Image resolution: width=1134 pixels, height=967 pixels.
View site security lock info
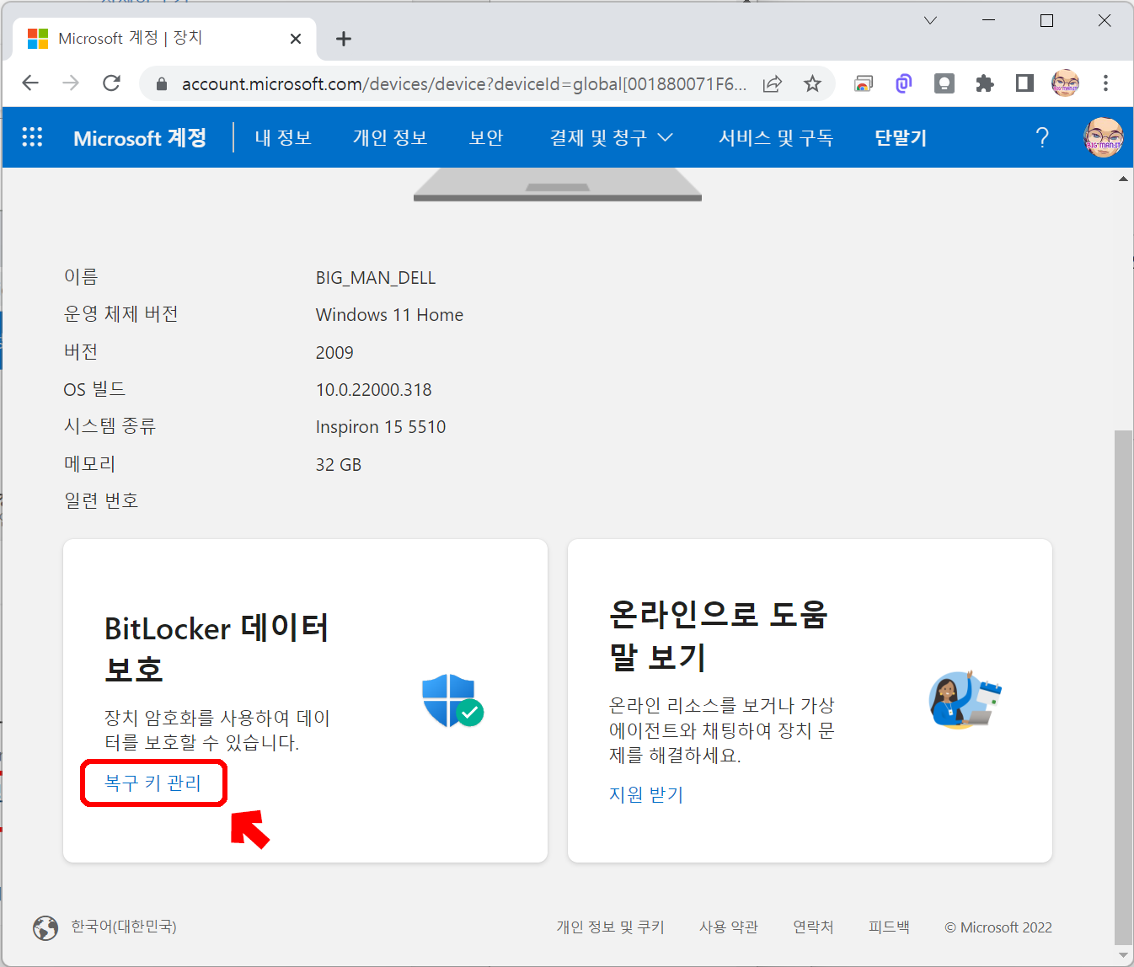(x=162, y=83)
